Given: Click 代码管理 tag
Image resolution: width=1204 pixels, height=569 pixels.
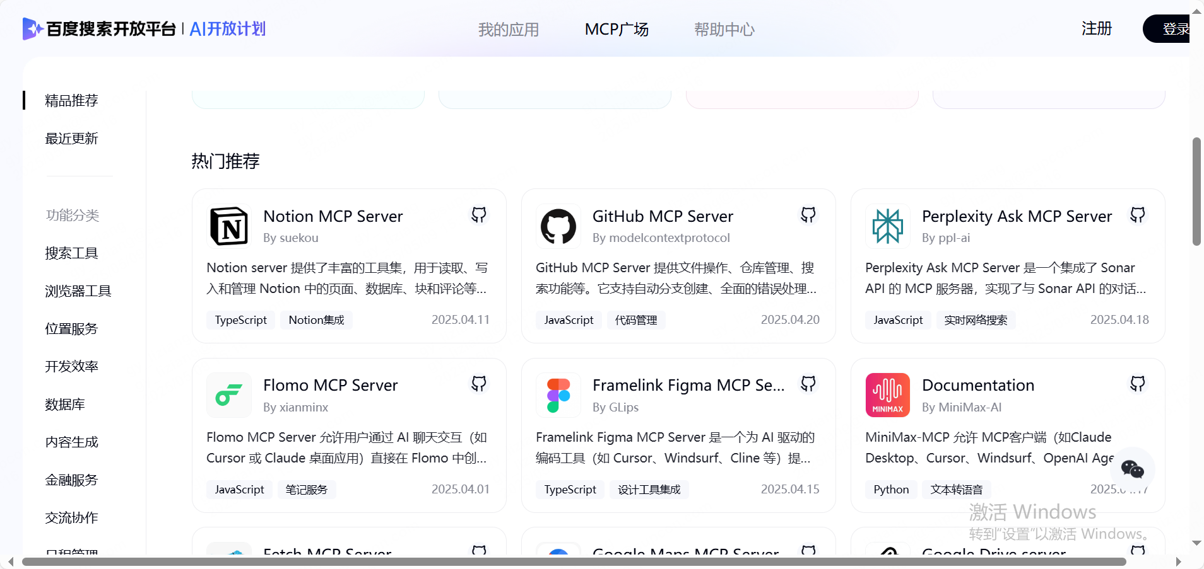Looking at the screenshot, I should coord(636,320).
